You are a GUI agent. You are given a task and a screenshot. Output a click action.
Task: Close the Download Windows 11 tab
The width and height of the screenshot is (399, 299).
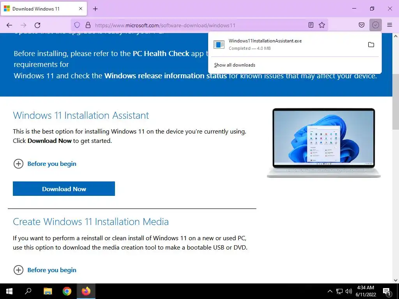[81, 9]
